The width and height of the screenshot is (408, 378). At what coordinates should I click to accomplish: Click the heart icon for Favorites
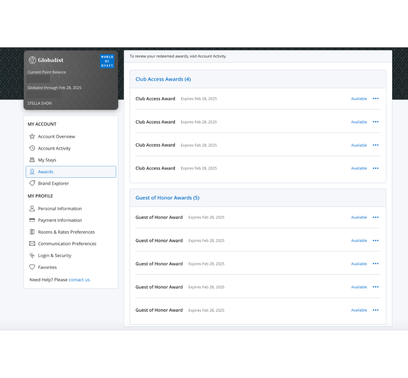point(32,267)
